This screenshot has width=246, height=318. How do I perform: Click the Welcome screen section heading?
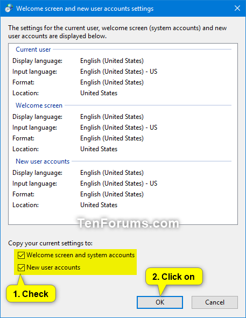click(39, 105)
